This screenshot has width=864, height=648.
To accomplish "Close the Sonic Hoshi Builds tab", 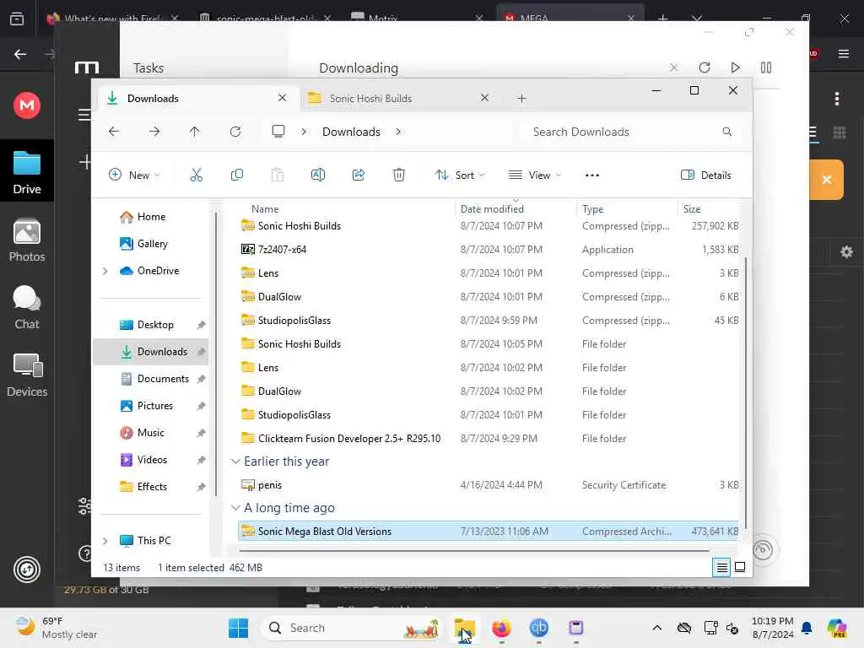I will pos(484,98).
